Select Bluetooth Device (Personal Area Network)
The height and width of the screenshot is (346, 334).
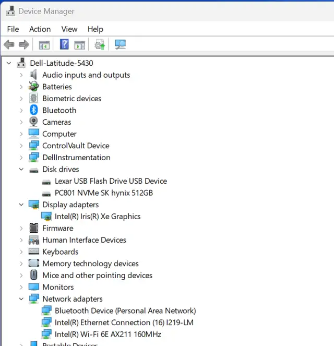(x=125, y=311)
